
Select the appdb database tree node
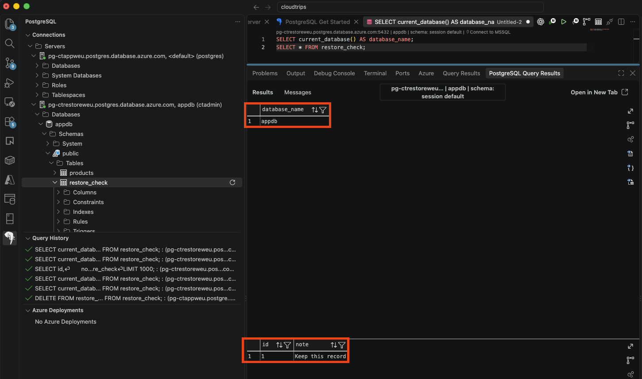[64, 124]
